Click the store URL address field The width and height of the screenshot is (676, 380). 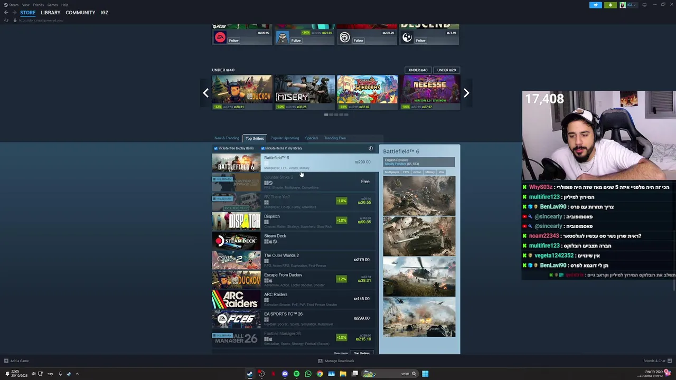pyautogui.click(x=41, y=20)
